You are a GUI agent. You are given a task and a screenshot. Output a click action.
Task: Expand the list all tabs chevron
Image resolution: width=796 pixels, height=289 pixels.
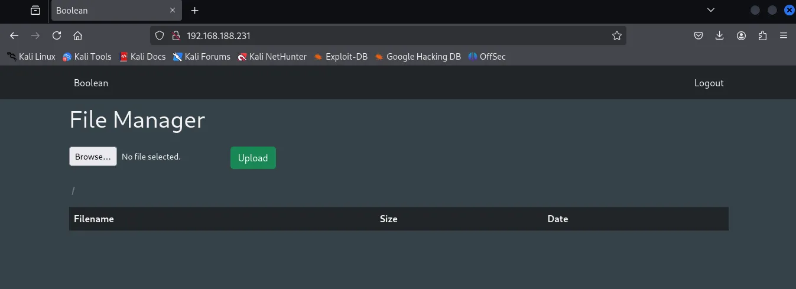711,10
